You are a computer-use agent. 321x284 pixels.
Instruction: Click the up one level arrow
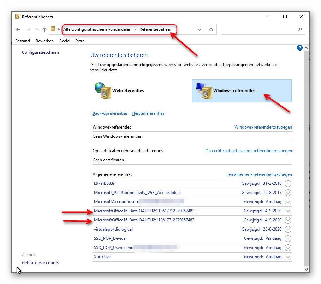point(44,30)
